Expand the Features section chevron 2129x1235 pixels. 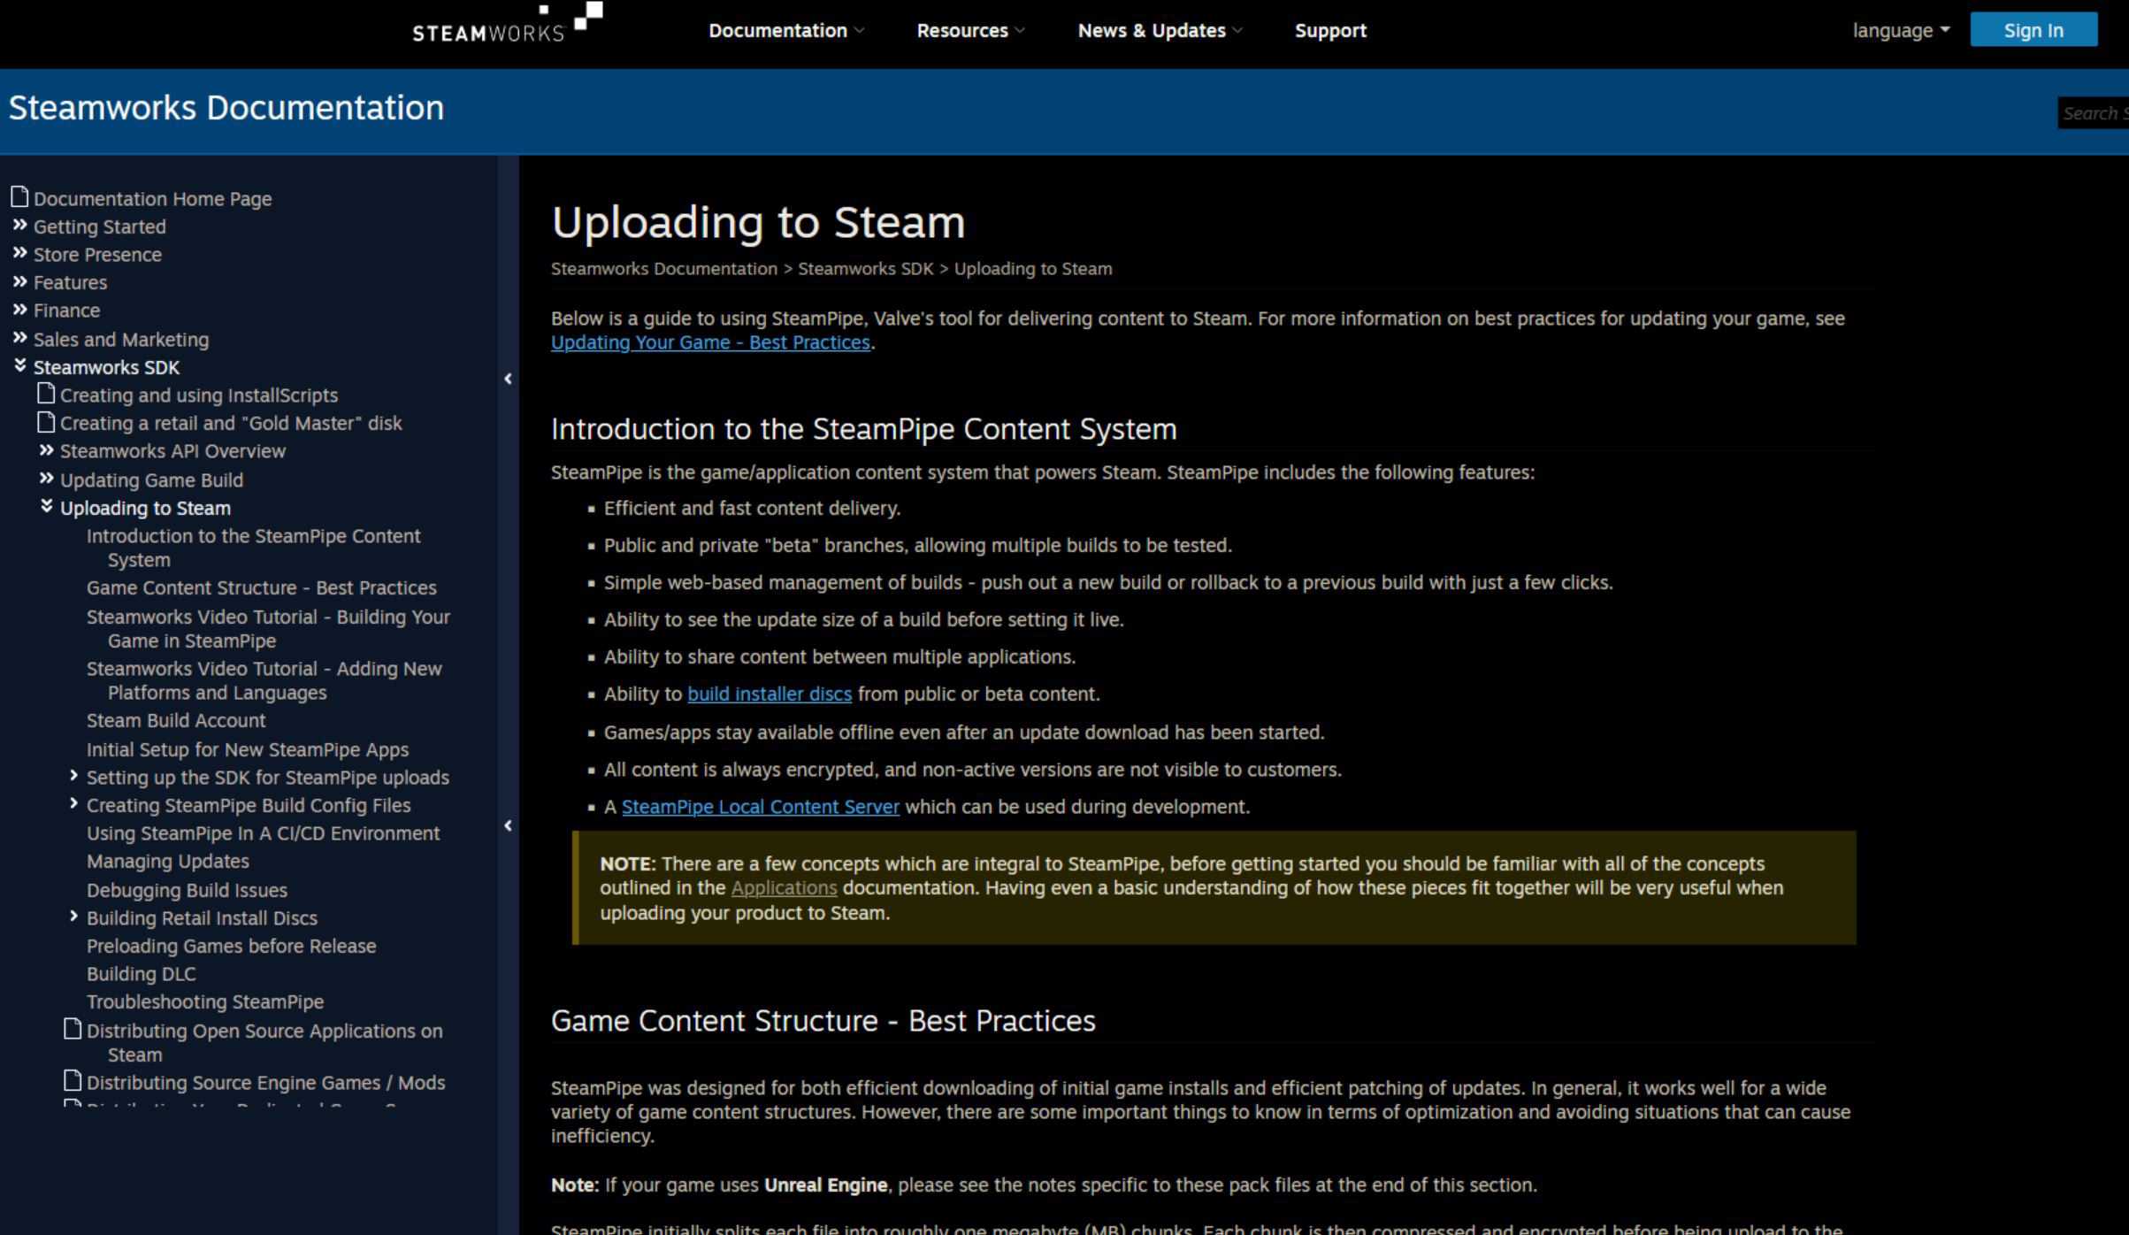pyautogui.click(x=19, y=282)
